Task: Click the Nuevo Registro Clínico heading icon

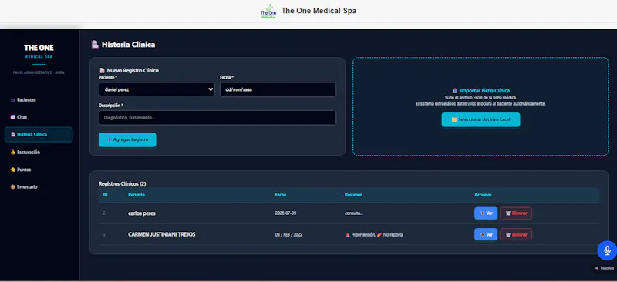Action: click(x=103, y=71)
